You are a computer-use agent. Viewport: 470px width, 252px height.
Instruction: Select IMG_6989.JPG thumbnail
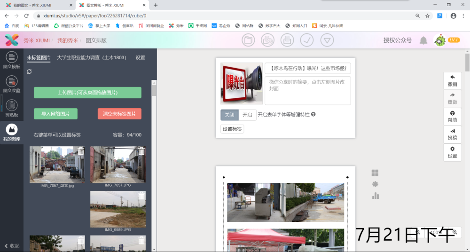coord(118,209)
